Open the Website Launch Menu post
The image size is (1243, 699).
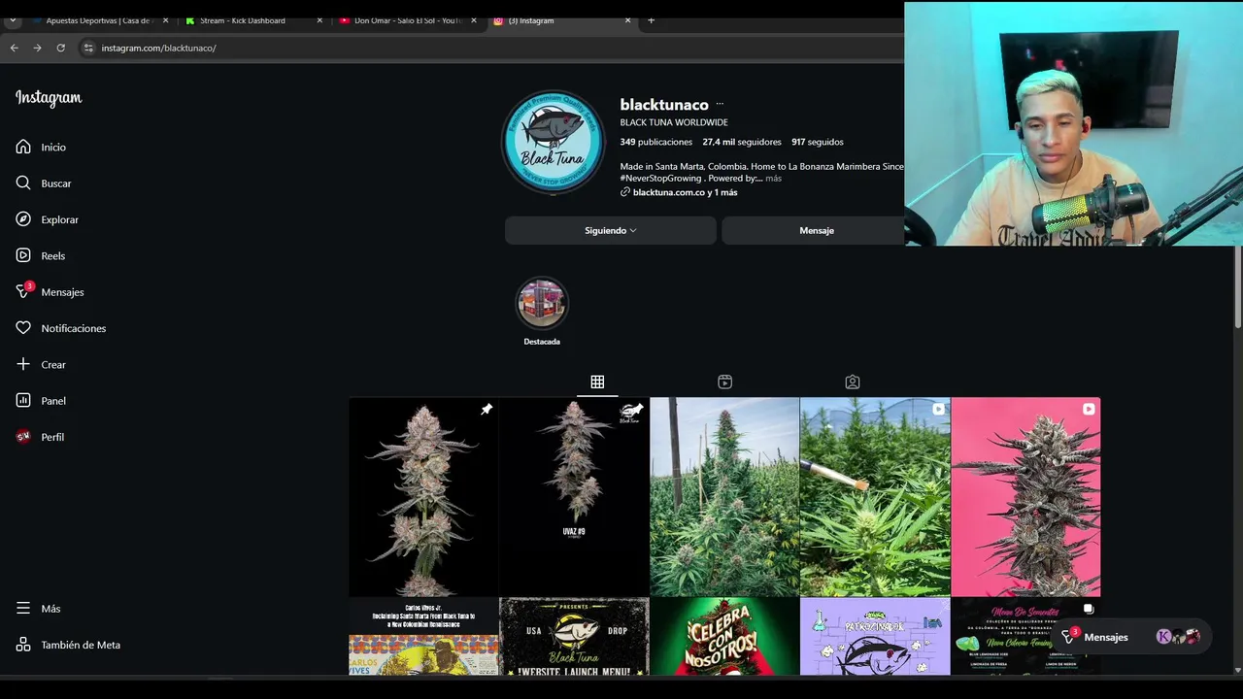(x=574, y=636)
